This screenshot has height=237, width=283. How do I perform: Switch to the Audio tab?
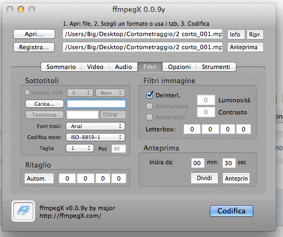coord(124,67)
